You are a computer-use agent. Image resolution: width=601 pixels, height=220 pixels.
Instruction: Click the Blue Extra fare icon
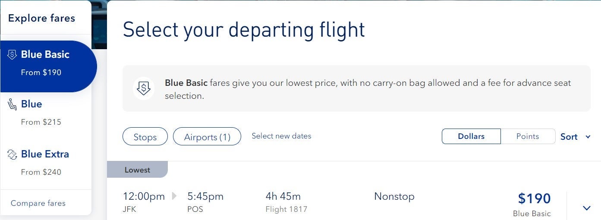[x=13, y=154]
